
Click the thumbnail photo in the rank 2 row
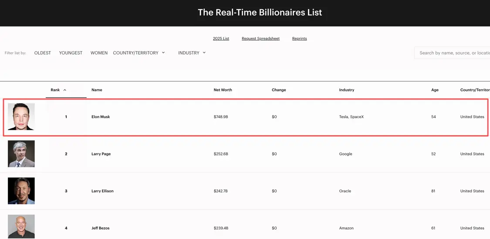[21, 154]
